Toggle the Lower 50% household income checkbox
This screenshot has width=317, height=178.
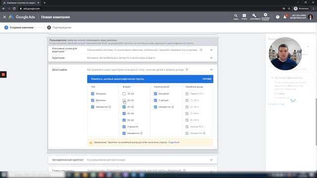187,127
